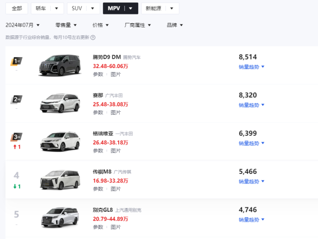Expand the 轿车 tab dropdown arrow
The height and width of the screenshot is (239, 318).
click(x=56, y=8)
